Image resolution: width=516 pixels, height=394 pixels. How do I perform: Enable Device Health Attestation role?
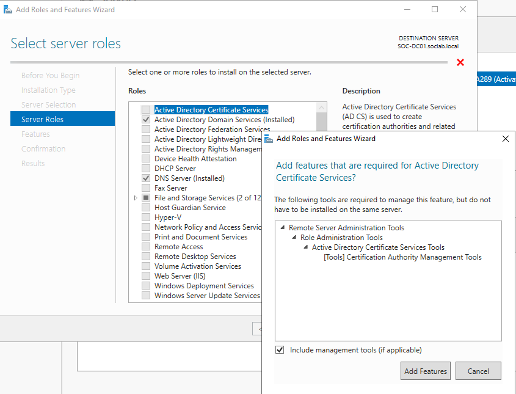point(146,159)
